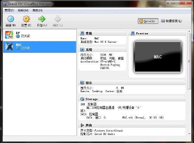Click the greyed Discard (清除) down-arrow icon
Image resolution: width=194 pixels, height=143 pixels.
[57, 19]
